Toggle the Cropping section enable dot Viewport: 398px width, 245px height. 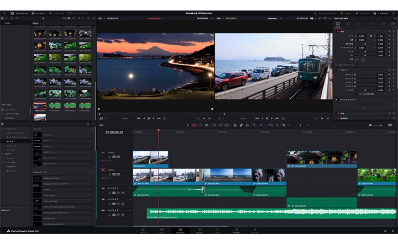tap(338, 70)
